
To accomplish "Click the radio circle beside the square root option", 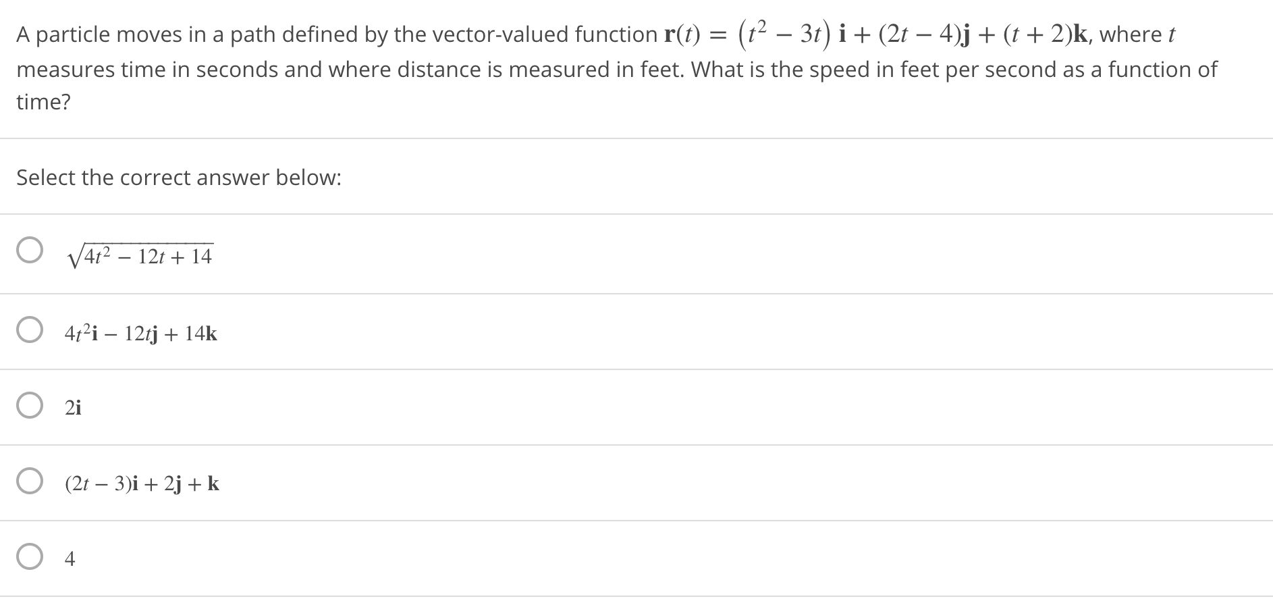I will tap(28, 250).
